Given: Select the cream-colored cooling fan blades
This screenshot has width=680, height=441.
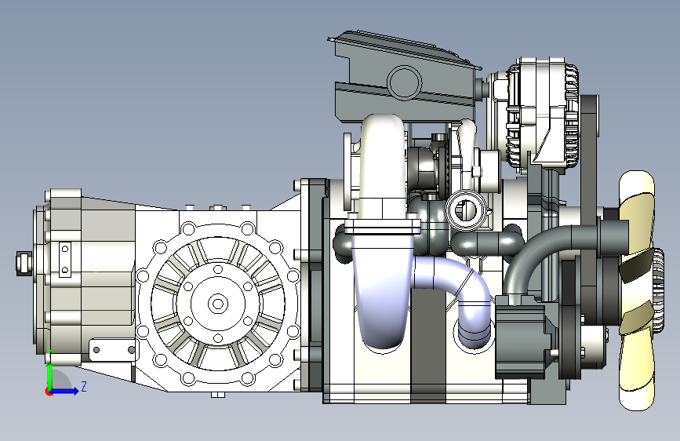Looking at the screenshot, I should (x=637, y=290).
